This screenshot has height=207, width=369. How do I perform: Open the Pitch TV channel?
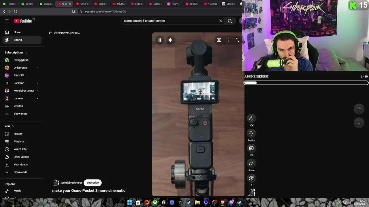click(x=22, y=75)
